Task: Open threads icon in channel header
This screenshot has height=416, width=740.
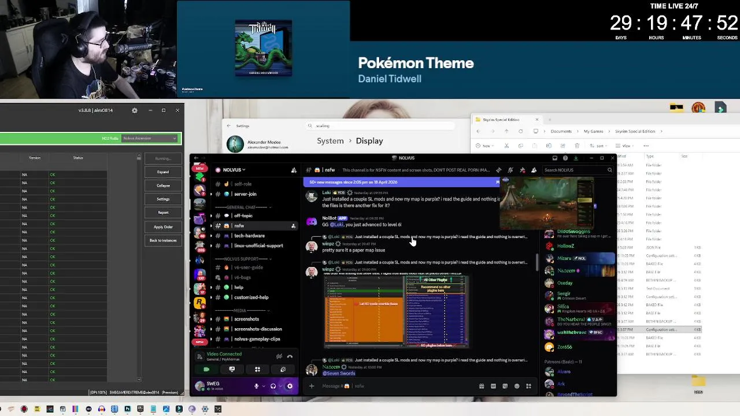Action: click(x=498, y=170)
